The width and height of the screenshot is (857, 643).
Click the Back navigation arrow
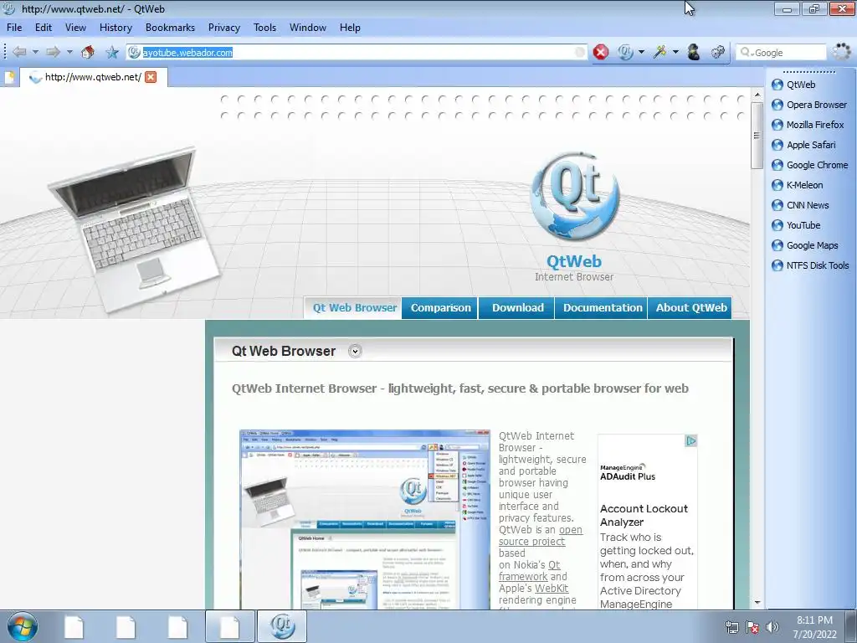coord(19,52)
